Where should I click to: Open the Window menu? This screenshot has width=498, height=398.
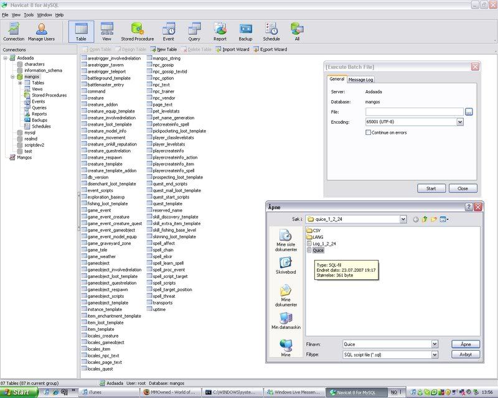coord(44,15)
